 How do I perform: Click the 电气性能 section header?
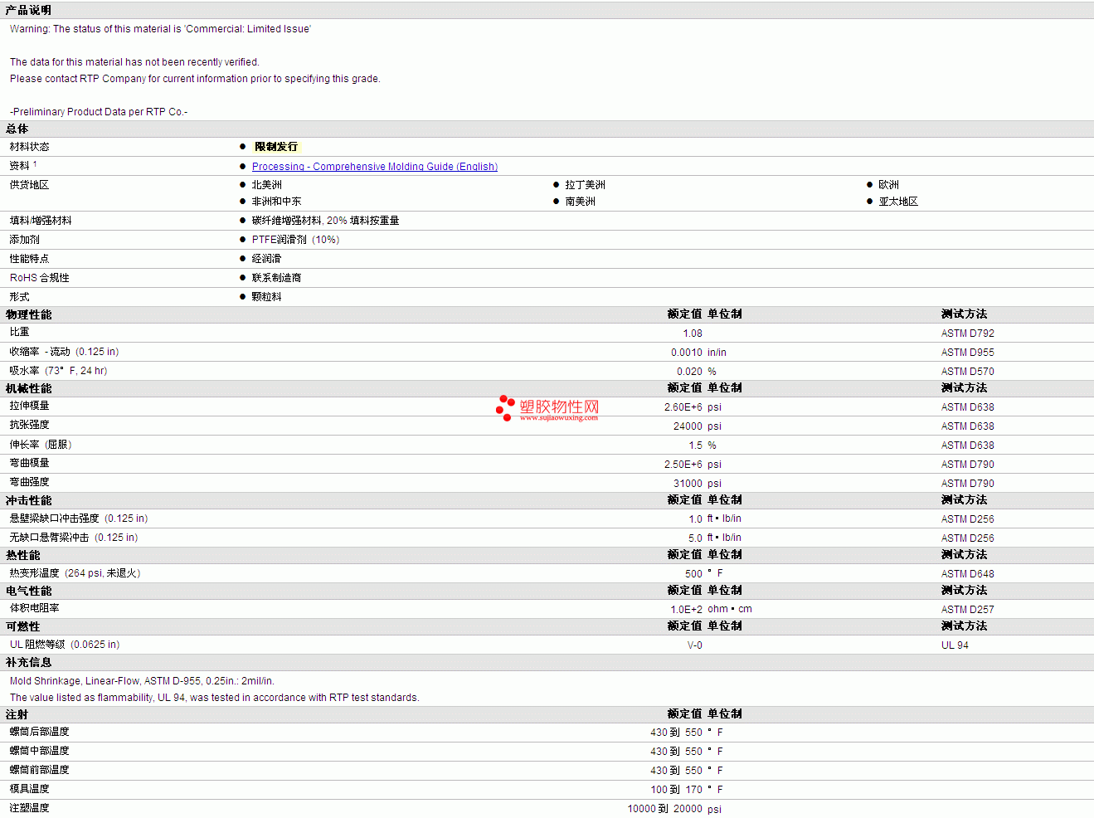click(29, 592)
